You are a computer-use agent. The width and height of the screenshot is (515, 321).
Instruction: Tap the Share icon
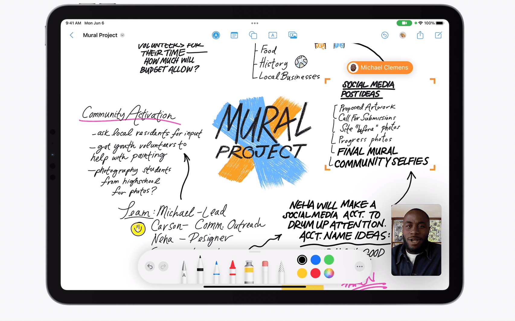(420, 35)
